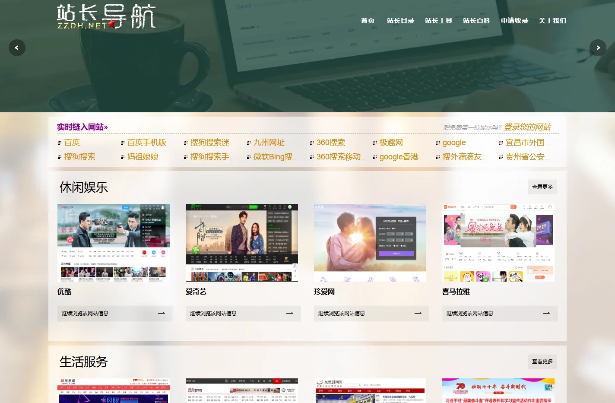The height and width of the screenshot is (403, 615).
Task: Open the 宜昌市外国 link
Action: click(x=528, y=143)
